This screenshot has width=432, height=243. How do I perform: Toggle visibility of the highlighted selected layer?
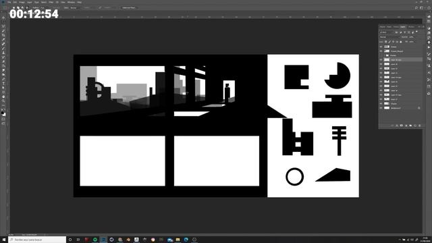pyautogui.click(x=381, y=60)
